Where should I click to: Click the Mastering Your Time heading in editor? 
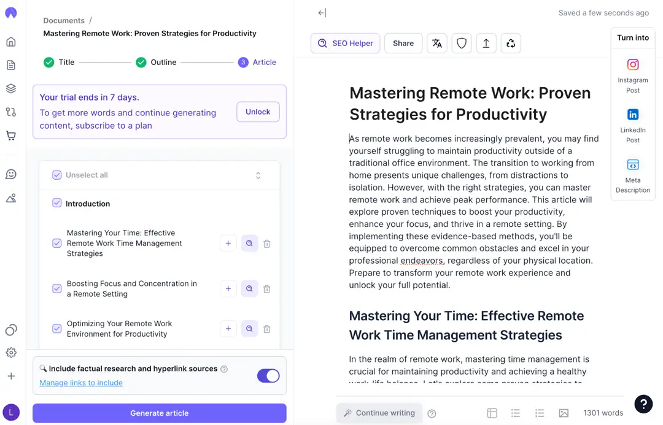point(466,325)
